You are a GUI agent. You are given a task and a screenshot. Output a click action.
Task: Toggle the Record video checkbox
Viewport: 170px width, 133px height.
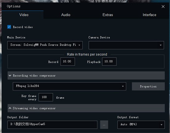(9, 27)
